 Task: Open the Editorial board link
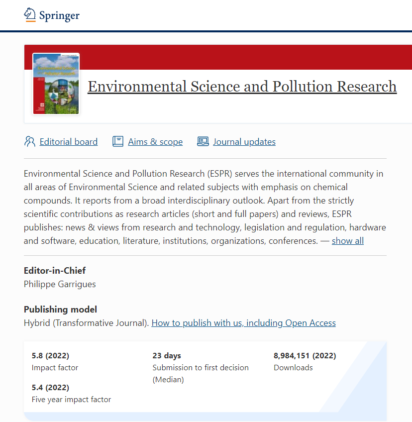tap(69, 141)
